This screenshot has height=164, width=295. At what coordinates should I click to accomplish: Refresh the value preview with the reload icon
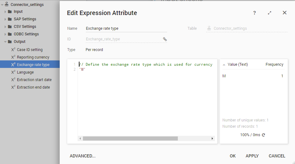(x=263, y=135)
